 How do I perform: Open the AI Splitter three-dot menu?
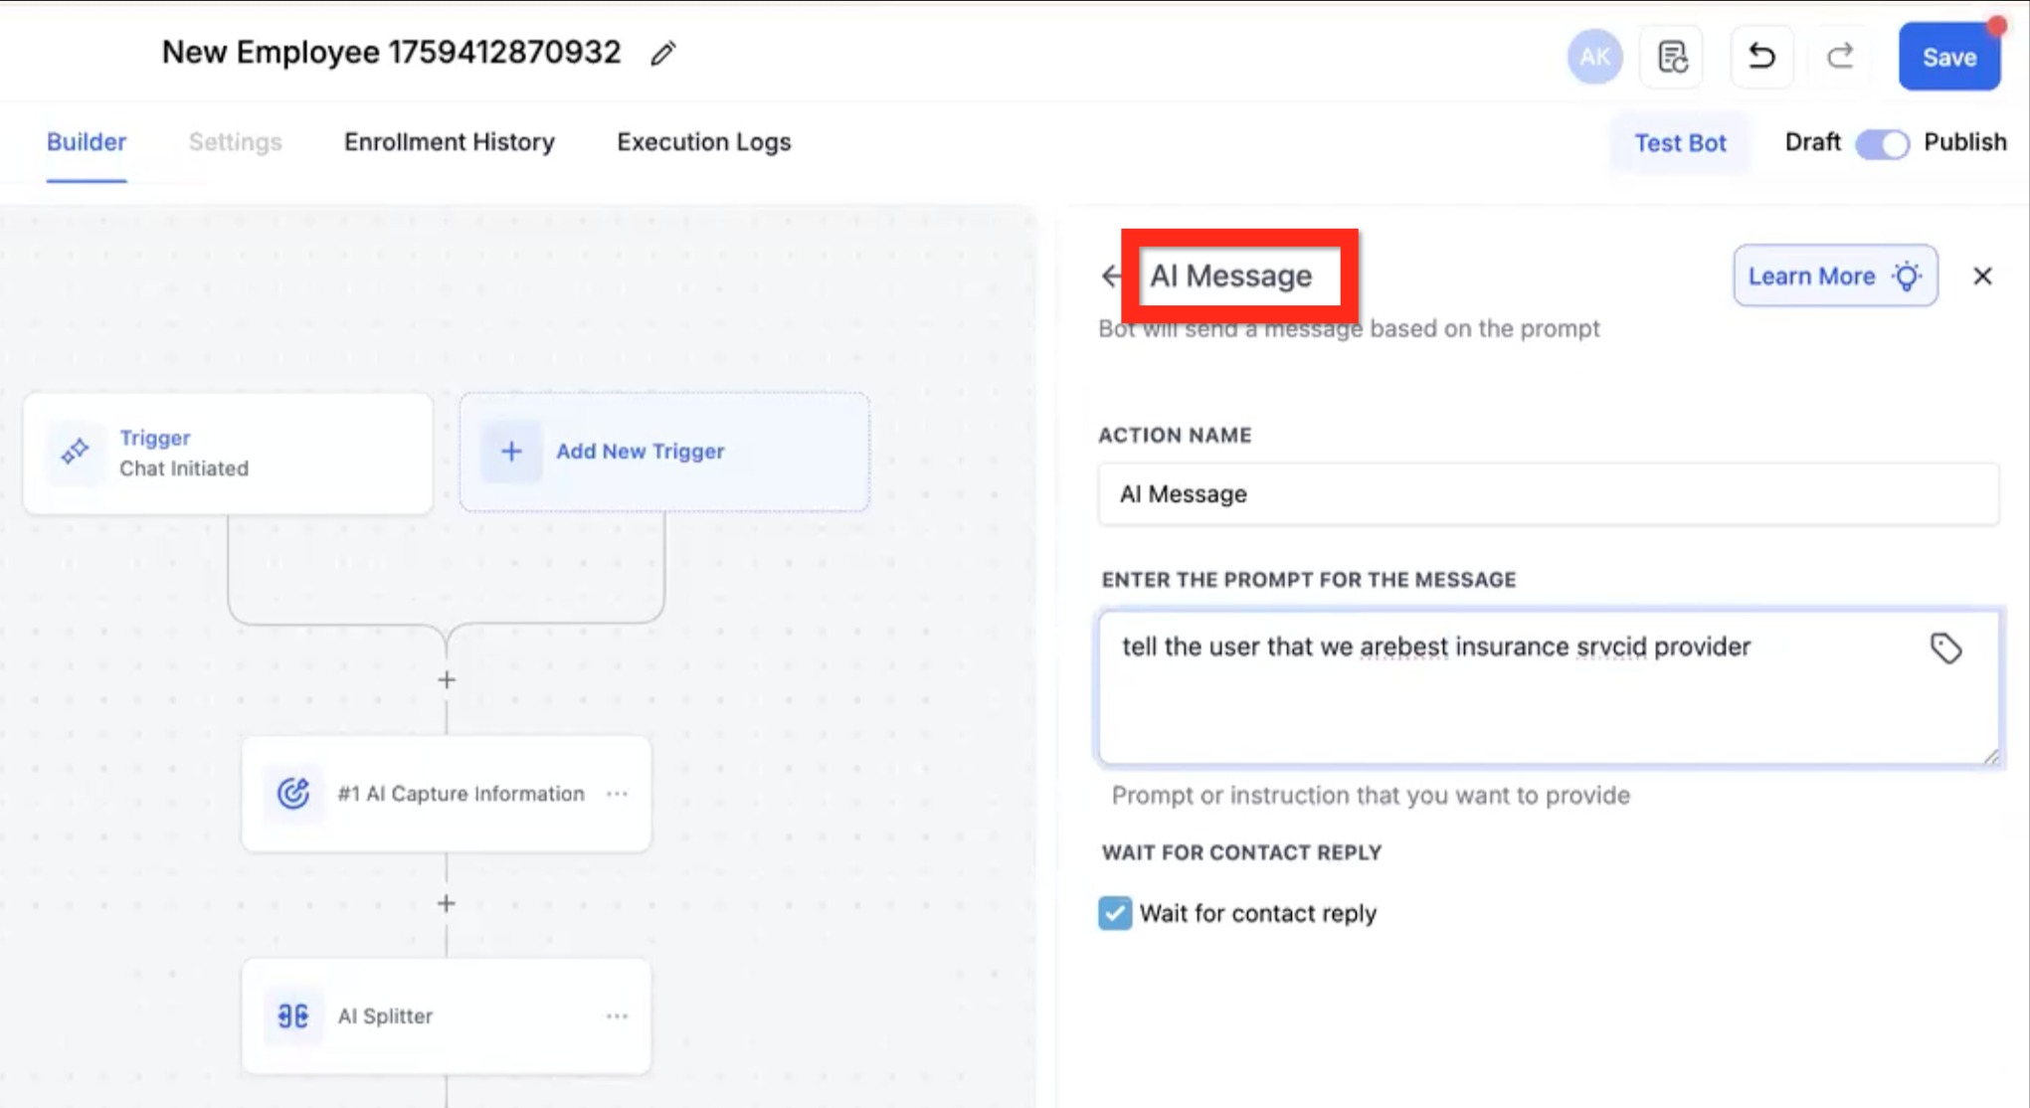pyautogui.click(x=617, y=1016)
